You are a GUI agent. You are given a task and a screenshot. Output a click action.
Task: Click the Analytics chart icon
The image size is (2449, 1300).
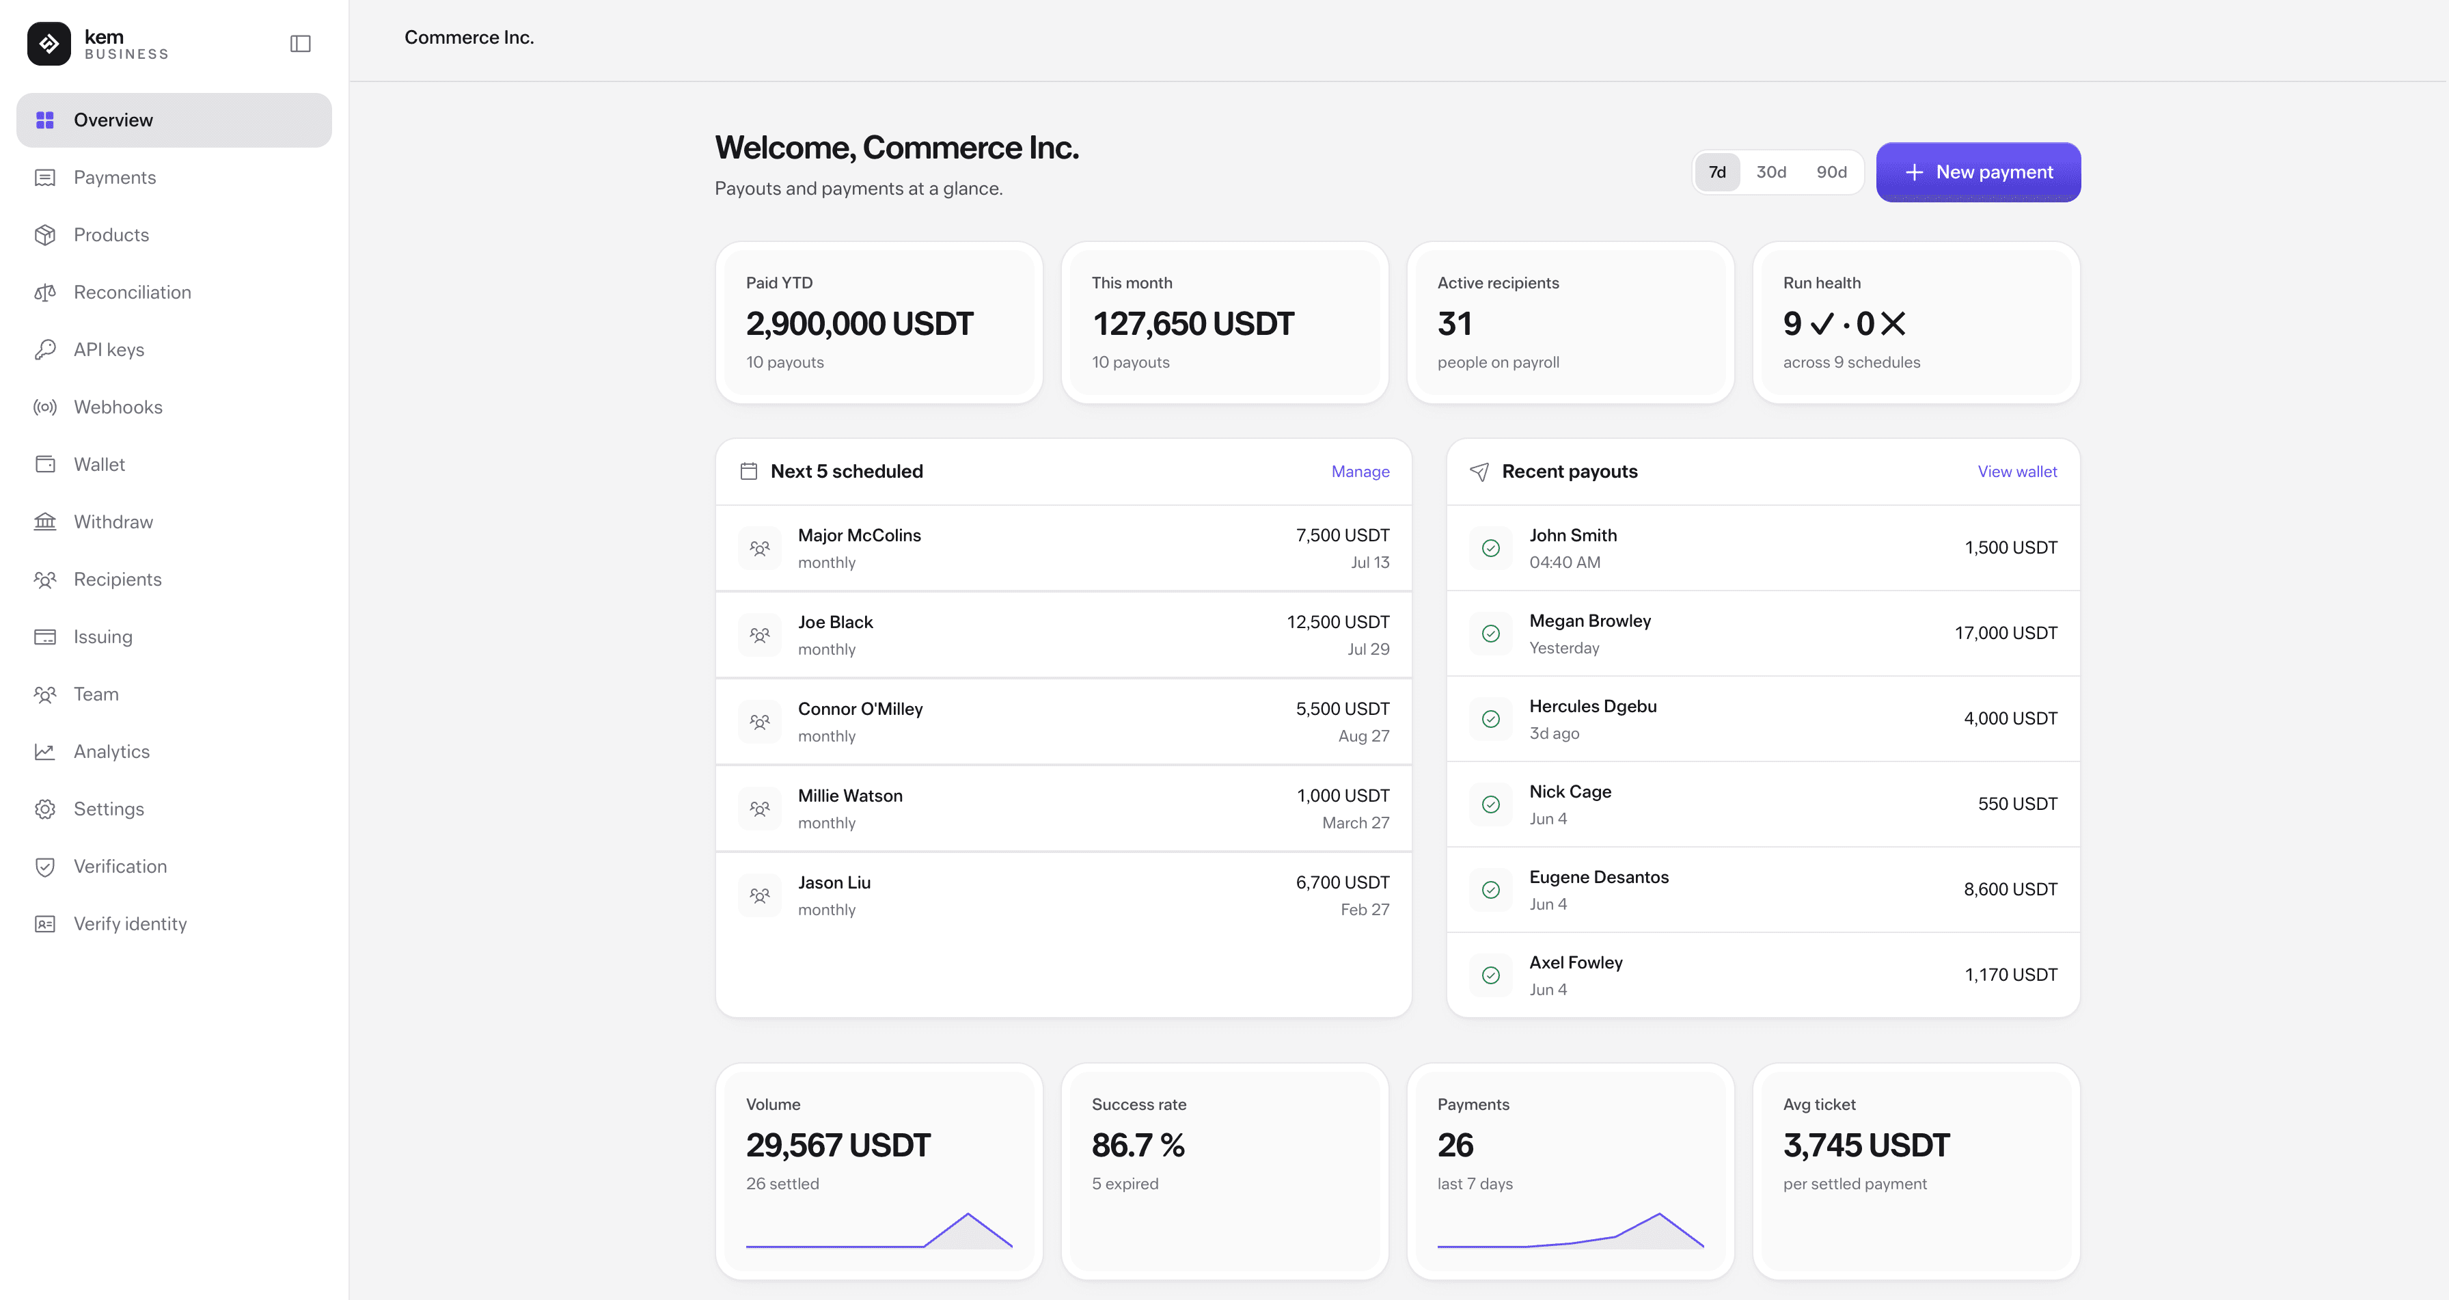pos(44,751)
